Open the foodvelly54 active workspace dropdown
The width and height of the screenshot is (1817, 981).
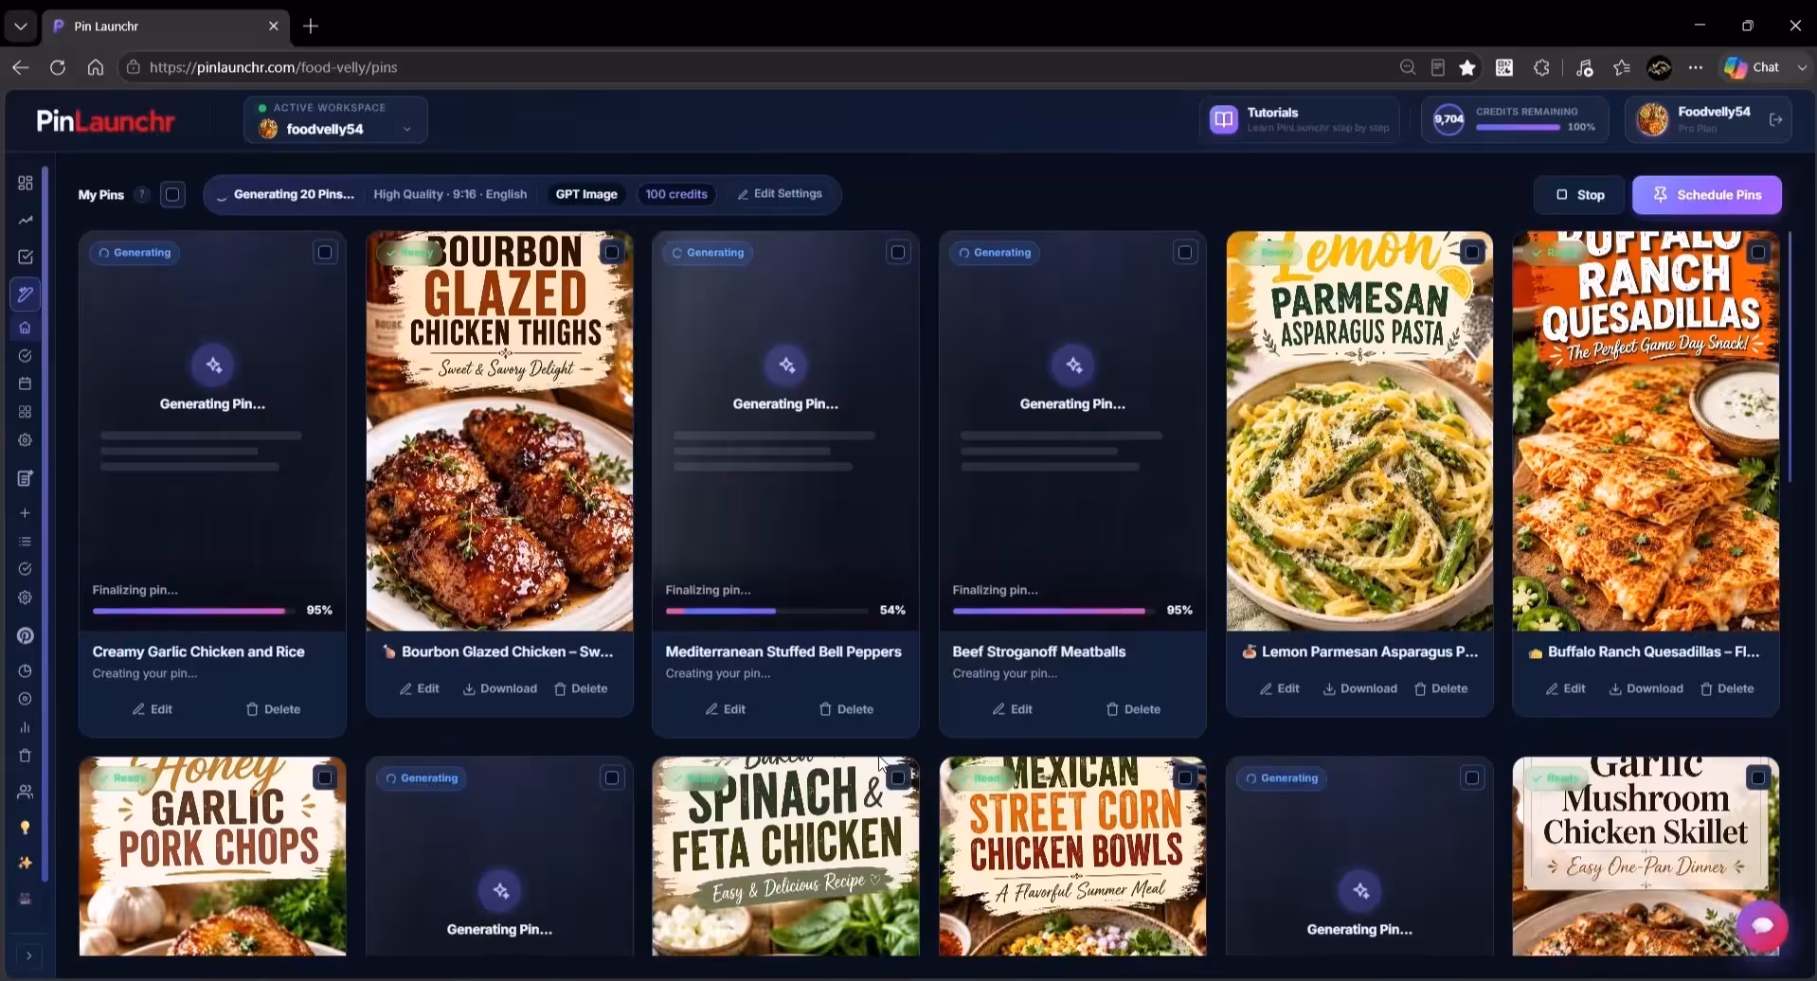click(335, 120)
